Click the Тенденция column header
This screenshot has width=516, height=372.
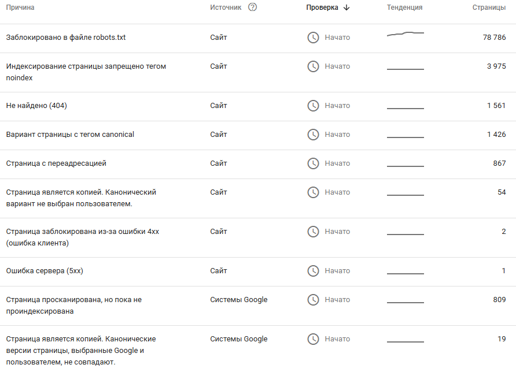404,8
